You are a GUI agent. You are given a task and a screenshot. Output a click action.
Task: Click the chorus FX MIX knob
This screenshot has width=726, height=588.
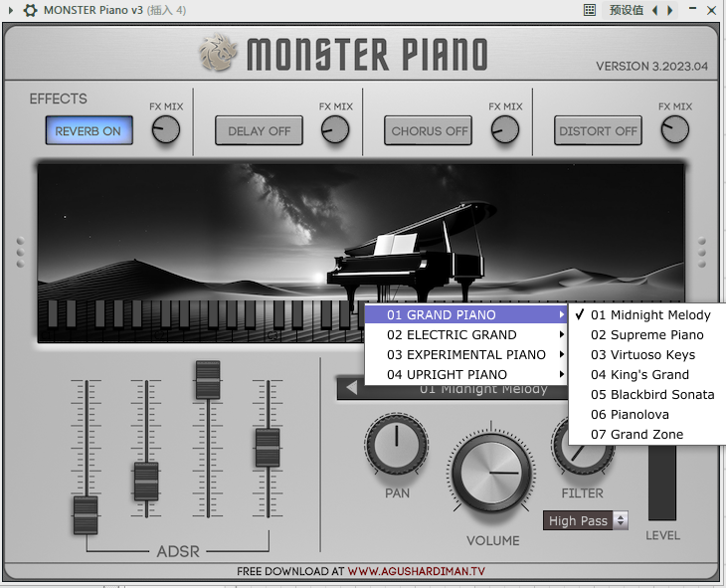pyautogui.click(x=505, y=129)
